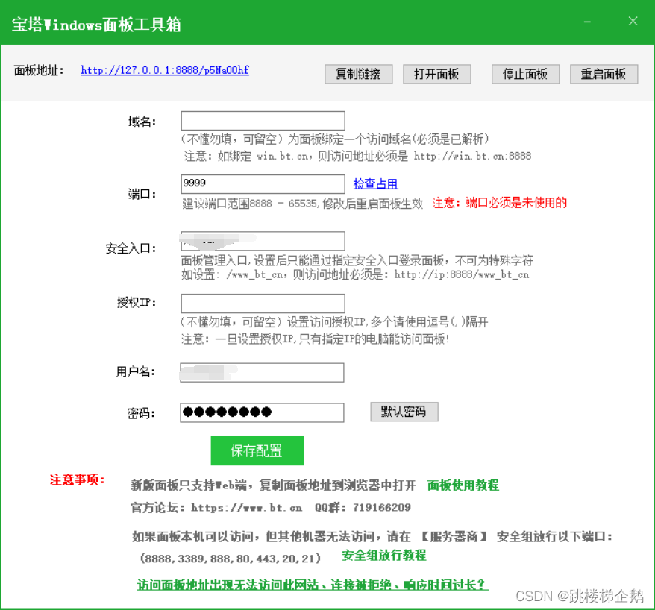This screenshot has height=610, width=655.
Task: Minimize the Baota toolbox window
Action: pyautogui.click(x=587, y=22)
